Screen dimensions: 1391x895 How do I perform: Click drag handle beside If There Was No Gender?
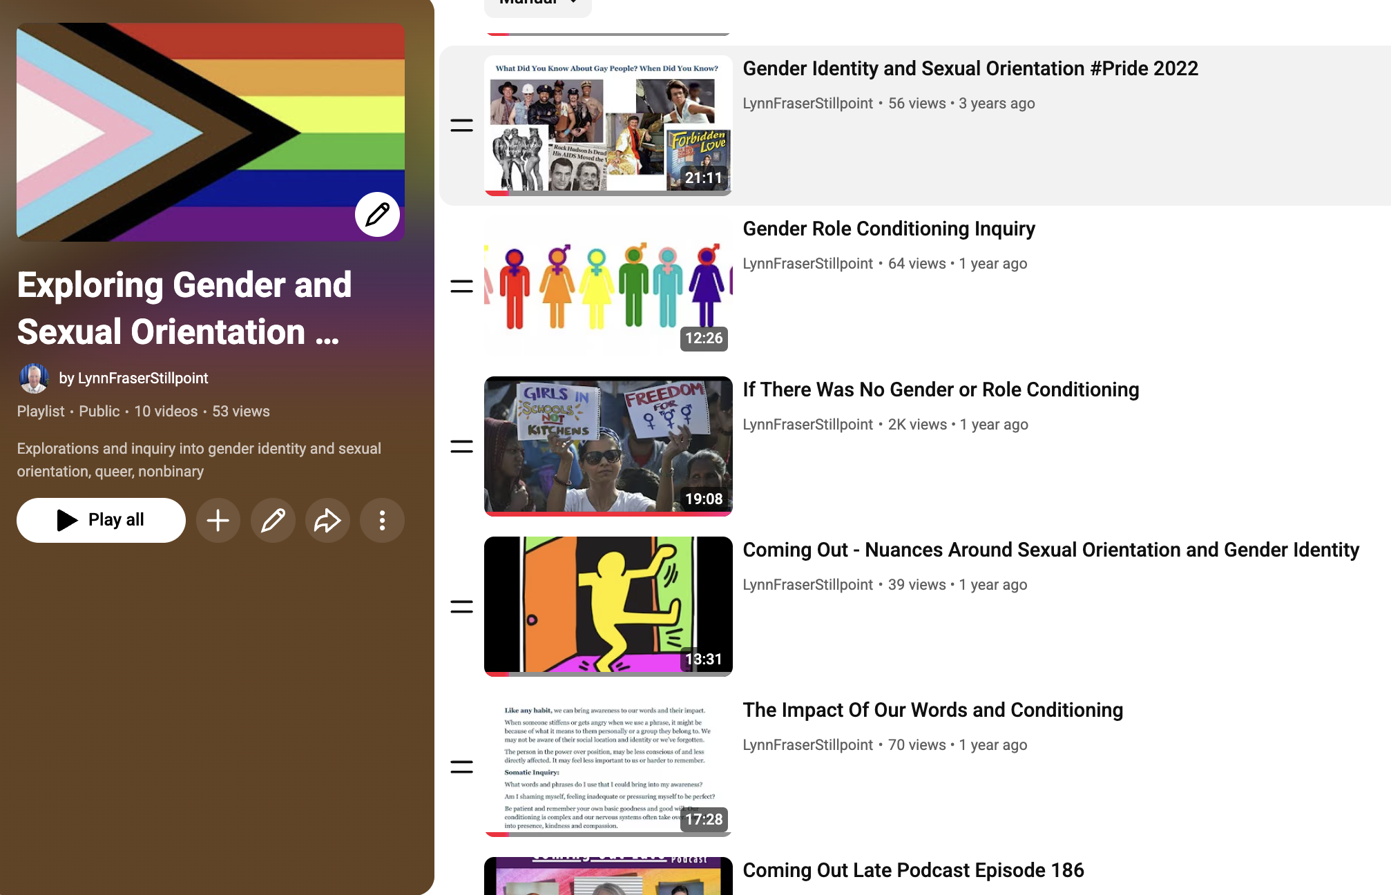click(461, 446)
